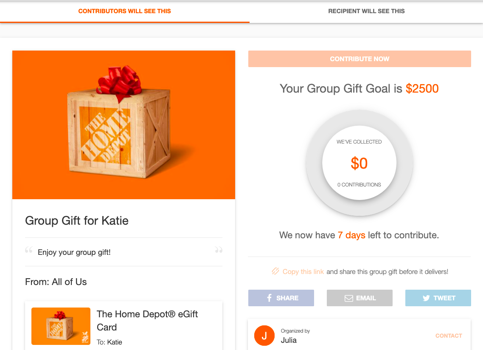Select the Twitter bird icon to tweet
The width and height of the screenshot is (483, 350).
point(426,298)
